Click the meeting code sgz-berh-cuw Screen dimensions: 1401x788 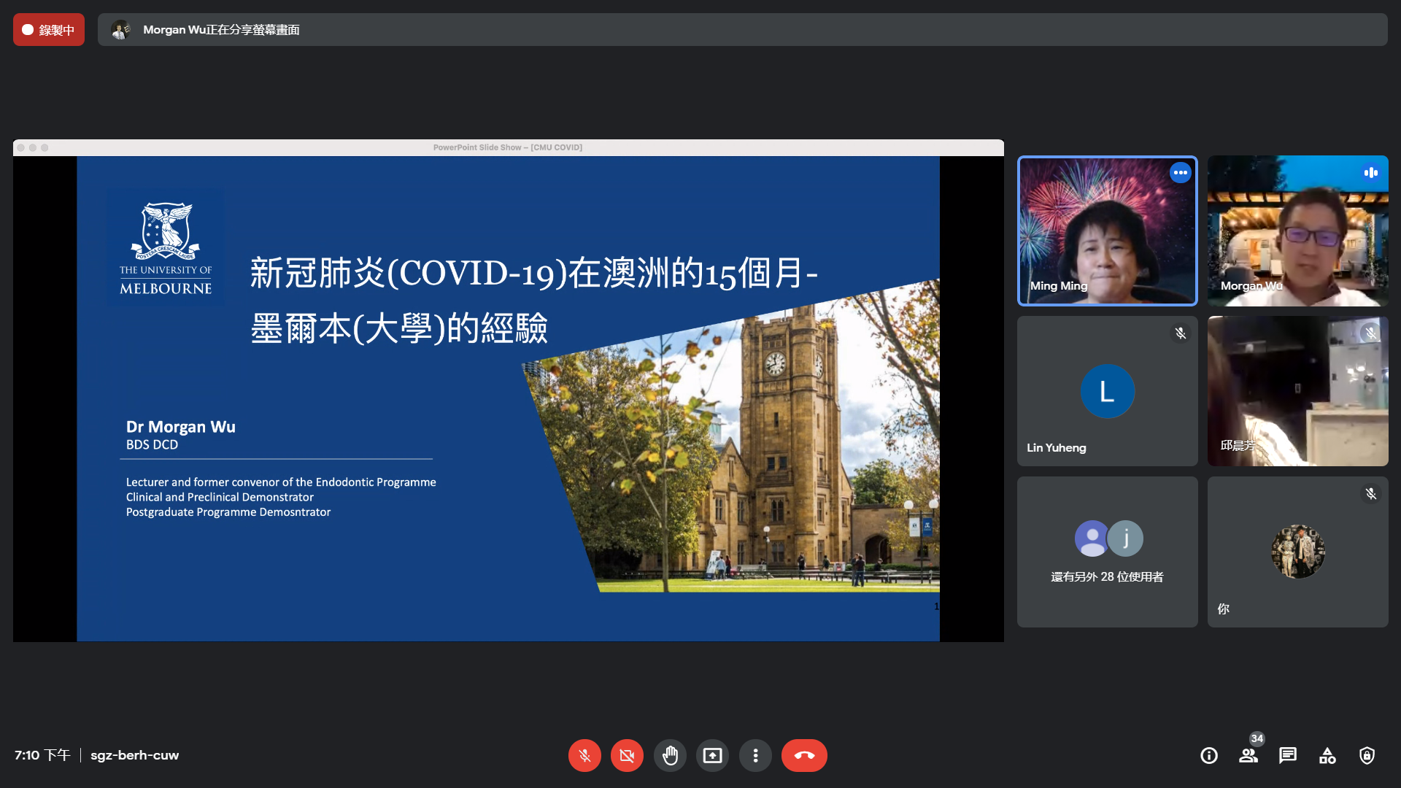tap(135, 755)
